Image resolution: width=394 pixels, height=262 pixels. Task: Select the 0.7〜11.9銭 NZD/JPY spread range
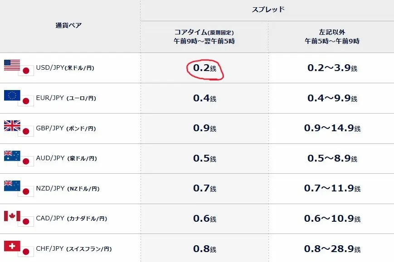[331, 189]
